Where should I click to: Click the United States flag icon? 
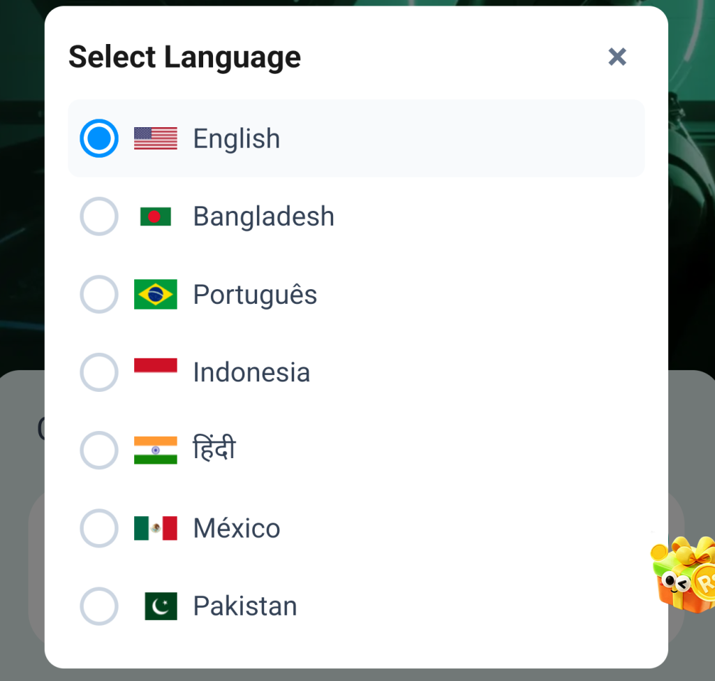pyautogui.click(x=155, y=138)
